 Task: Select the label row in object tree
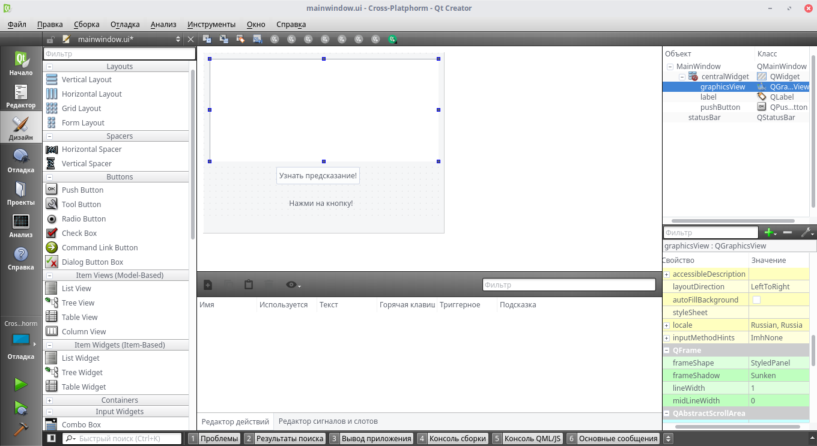[x=737, y=97]
